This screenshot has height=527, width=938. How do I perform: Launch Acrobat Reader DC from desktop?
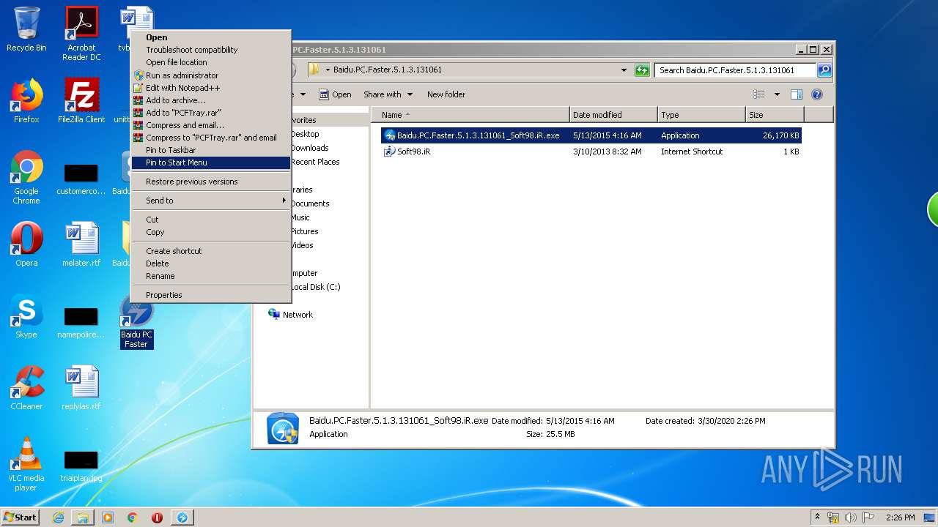point(81,34)
